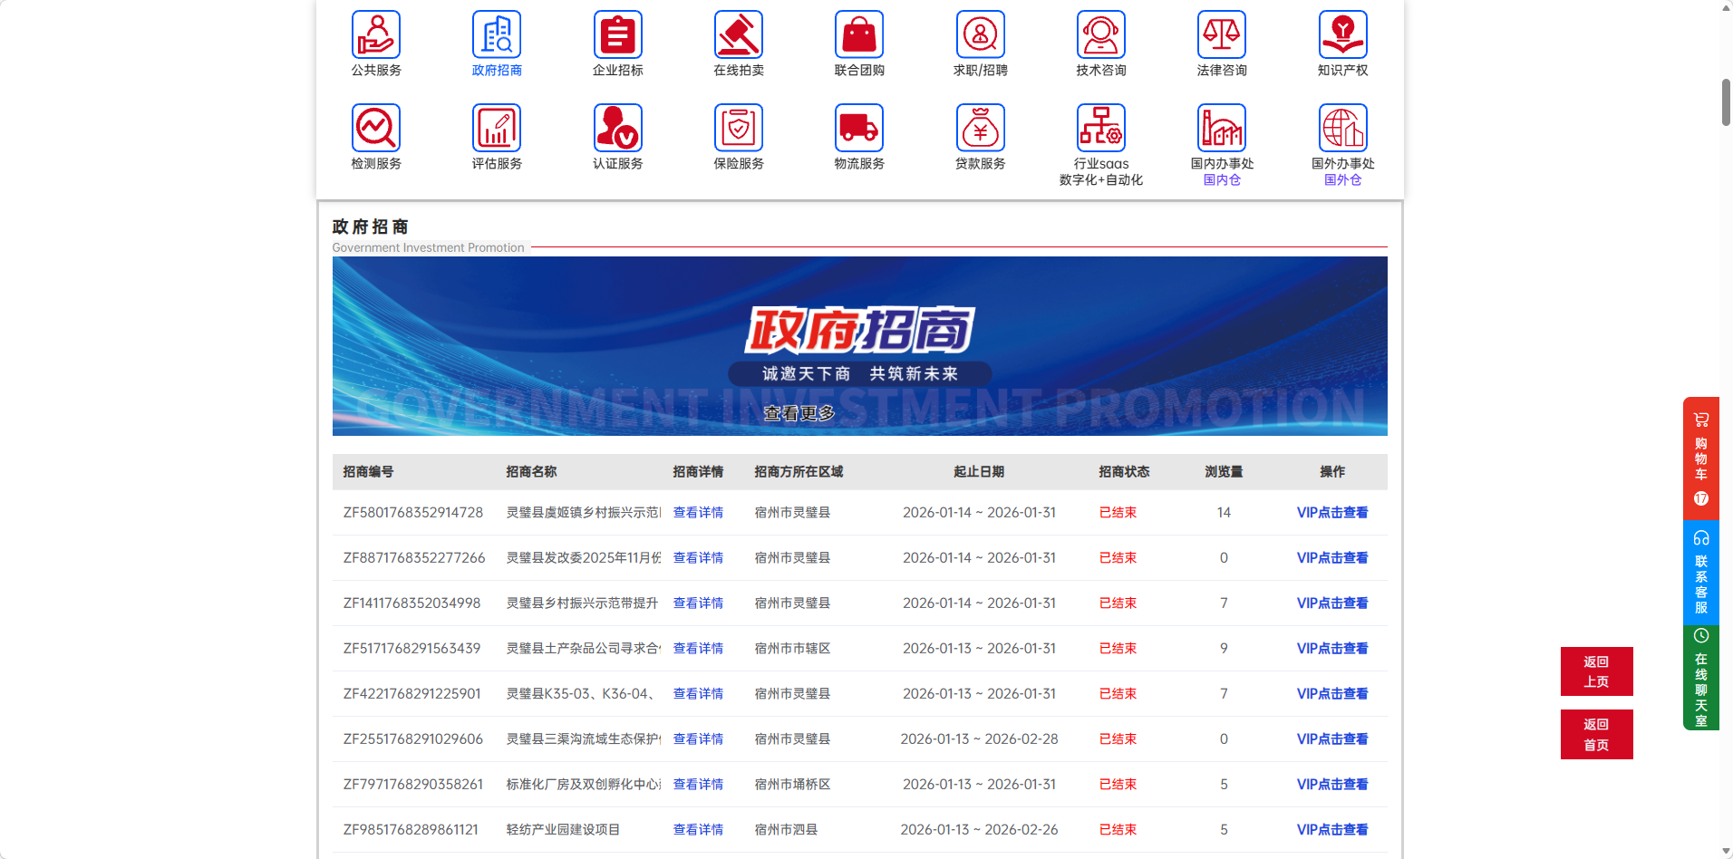Open 联系客服 customer service sidebar panel
This screenshot has height=859, width=1733.
pos(1700,573)
